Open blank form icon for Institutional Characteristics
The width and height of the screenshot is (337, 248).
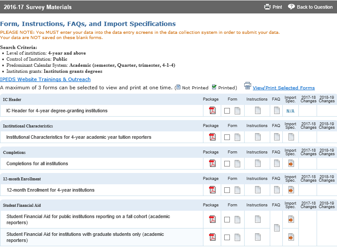point(237,137)
